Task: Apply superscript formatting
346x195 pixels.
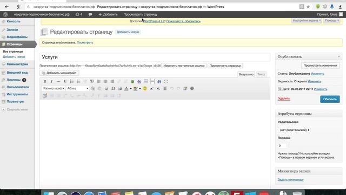Action: 151,88
